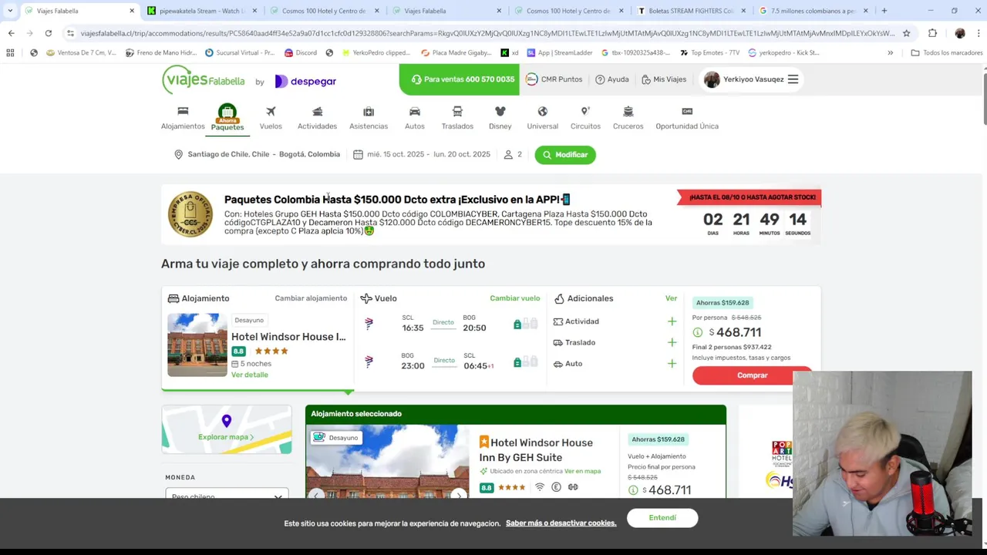Open the Actividades category

pos(317,118)
